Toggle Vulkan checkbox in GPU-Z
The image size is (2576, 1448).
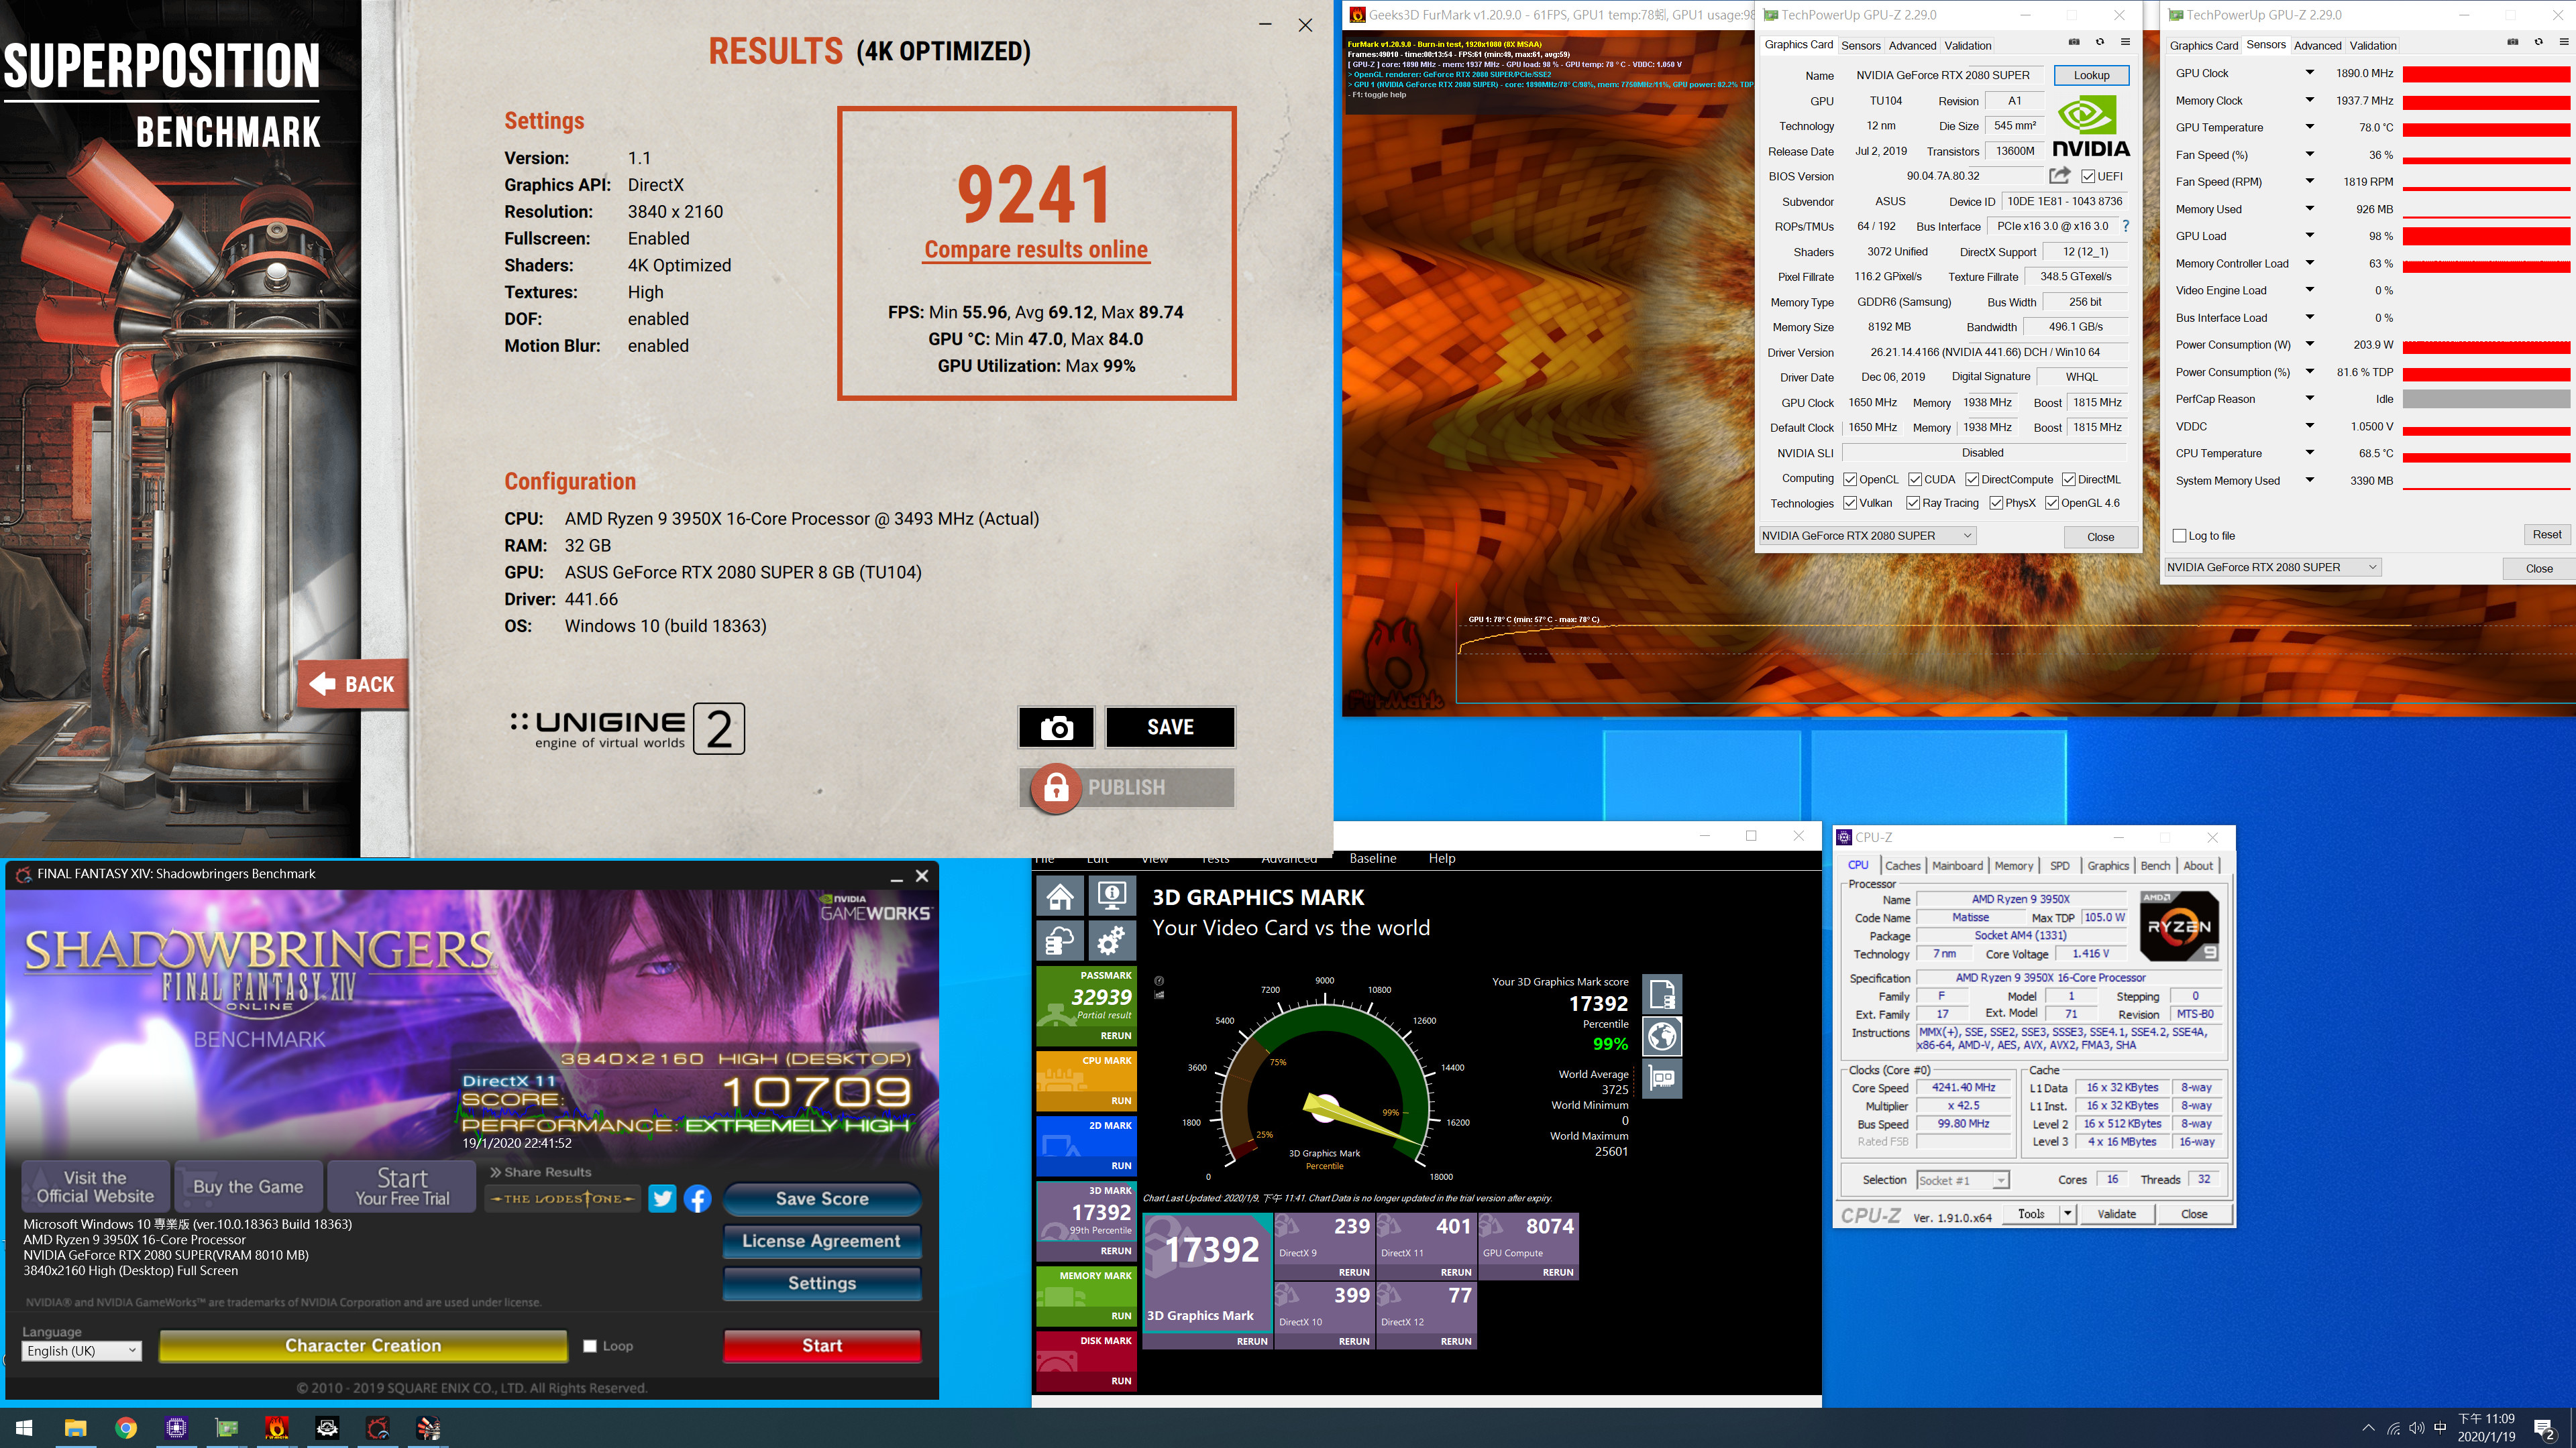[x=1850, y=503]
